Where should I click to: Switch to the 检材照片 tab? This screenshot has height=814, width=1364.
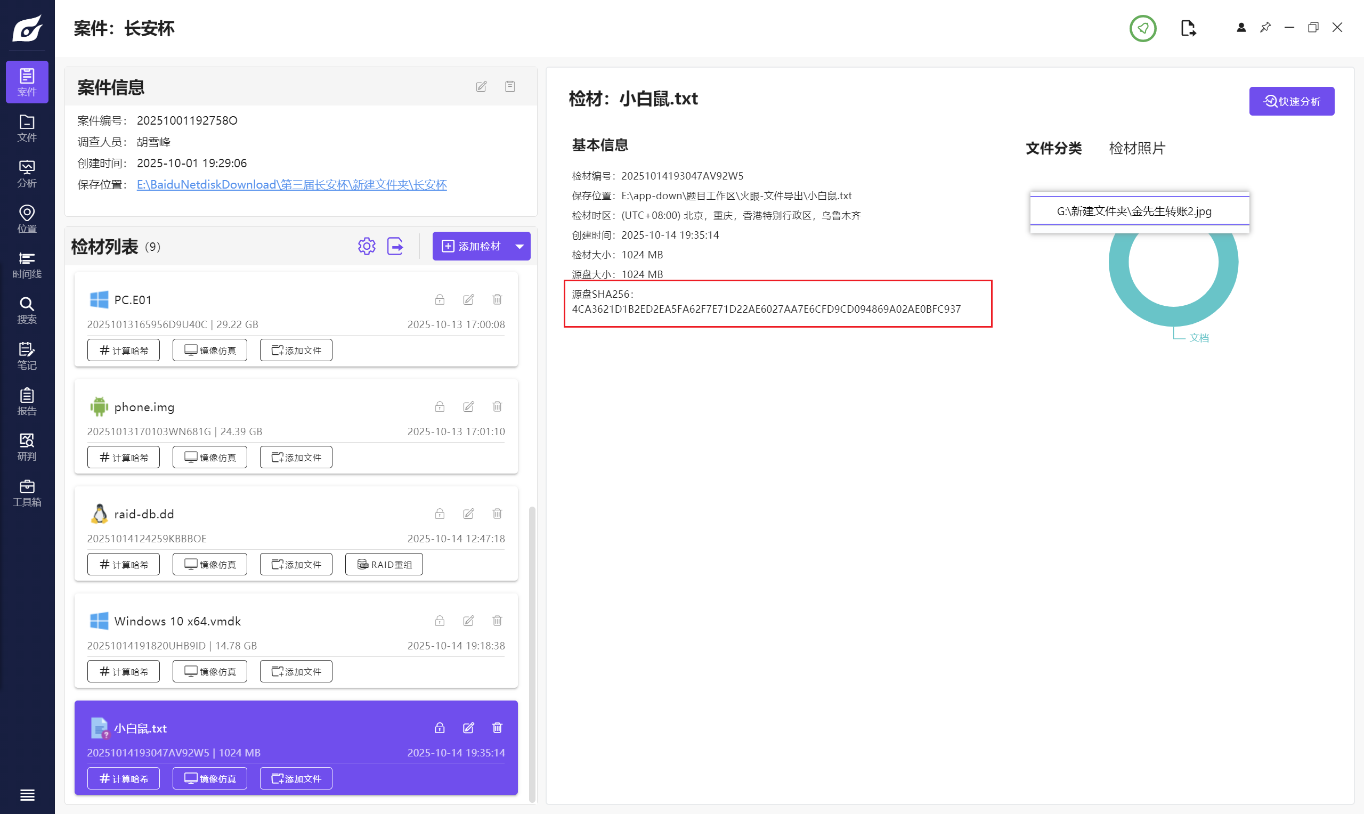(x=1136, y=148)
